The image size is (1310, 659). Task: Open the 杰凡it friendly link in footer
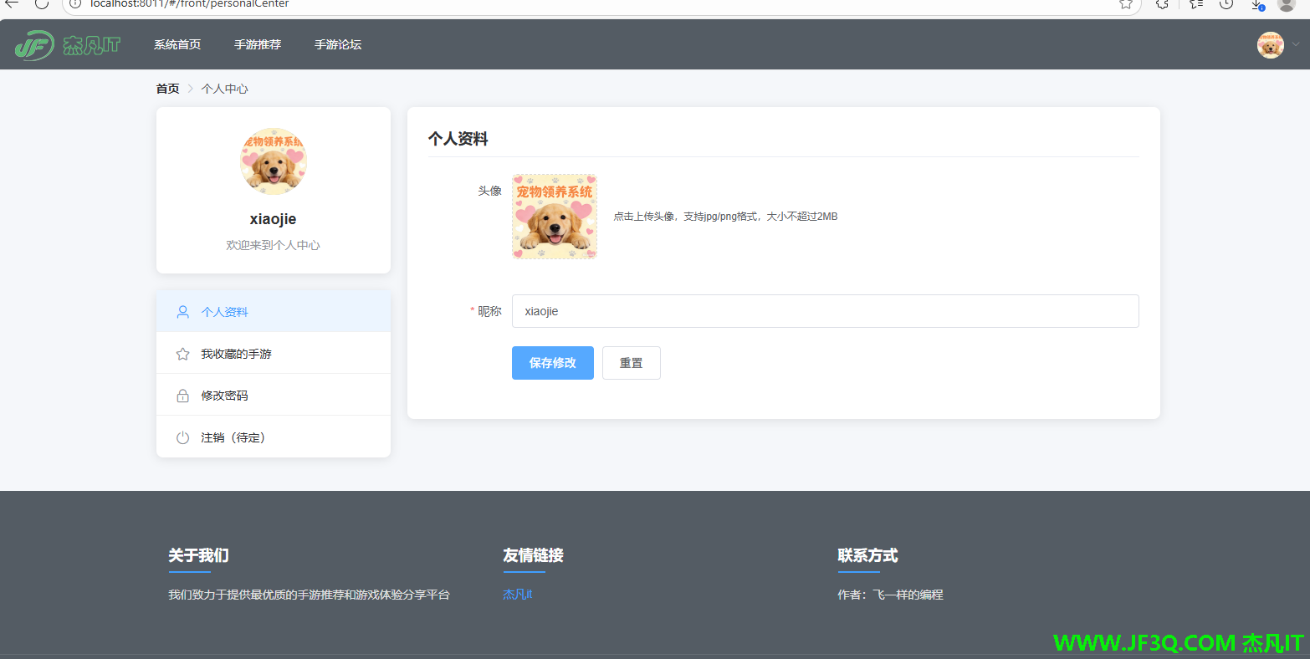(516, 594)
